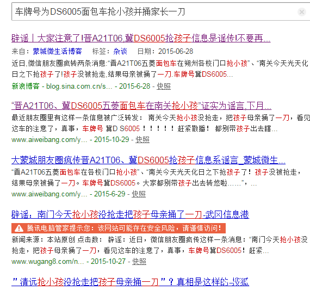Image resolution: width=310 pixels, height=290 pixels.
Task: Open the 蒙城微生活博客 source link
Action: 57,51
